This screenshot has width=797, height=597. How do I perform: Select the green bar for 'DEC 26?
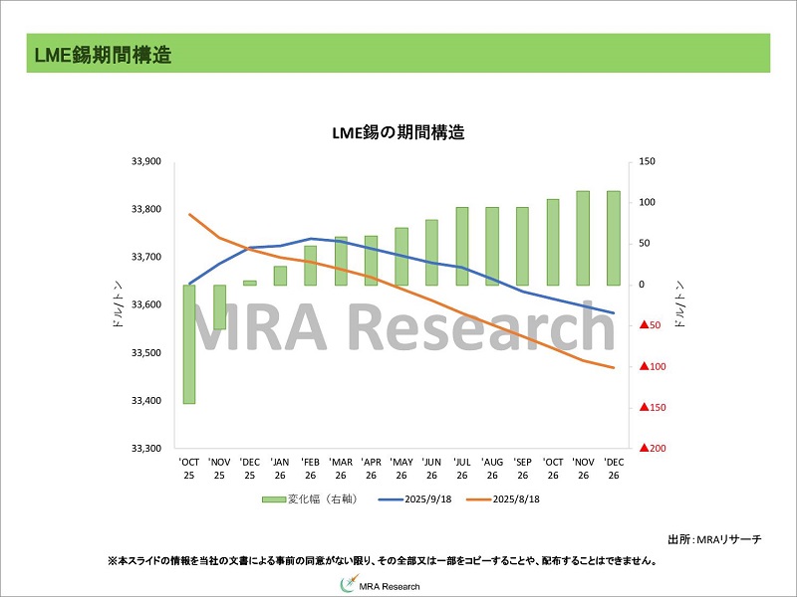pyautogui.click(x=614, y=238)
